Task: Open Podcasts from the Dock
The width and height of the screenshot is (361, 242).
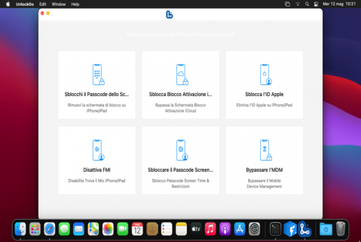Action: 225,229
